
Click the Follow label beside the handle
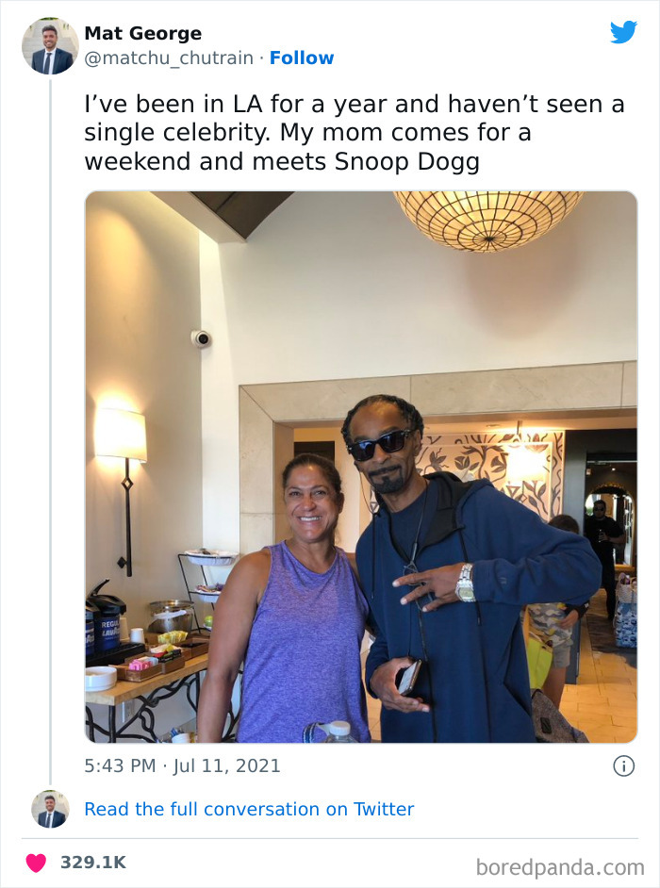point(303,58)
